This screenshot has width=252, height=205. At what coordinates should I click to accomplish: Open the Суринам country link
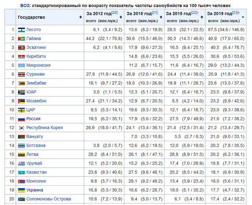tap(35, 74)
